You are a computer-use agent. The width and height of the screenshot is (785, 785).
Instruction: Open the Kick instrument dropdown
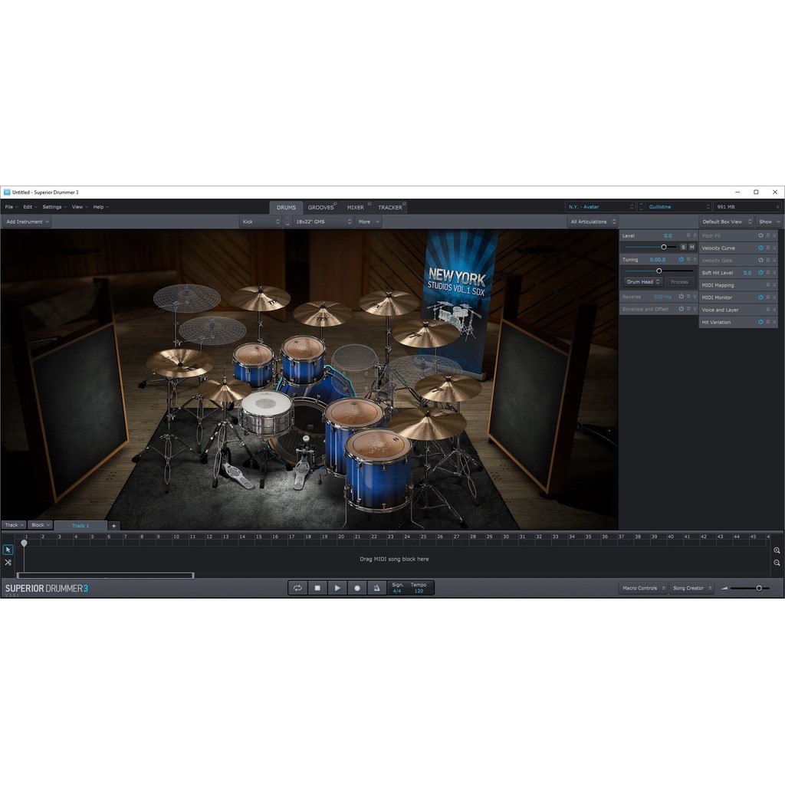261,222
